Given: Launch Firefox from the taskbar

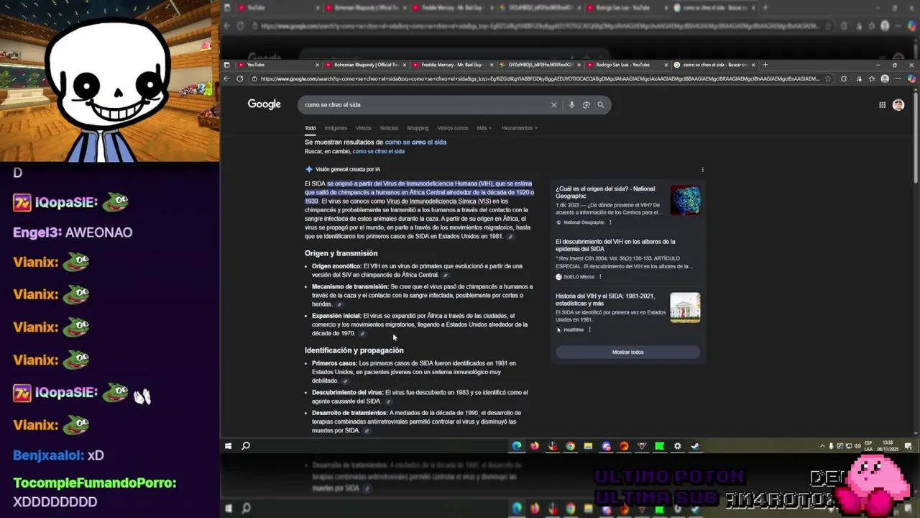Looking at the screenshot, I should click(535, 446).
